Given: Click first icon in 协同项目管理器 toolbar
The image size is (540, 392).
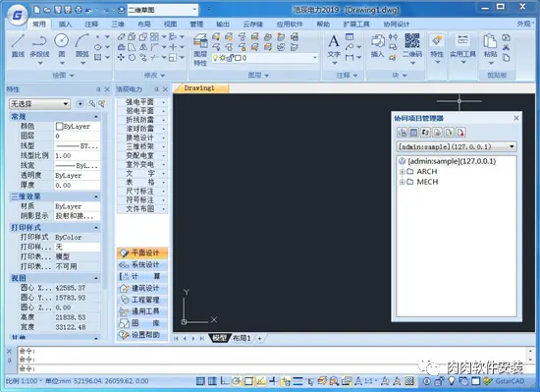Looking at the screenshot, I should coord(402,132).
